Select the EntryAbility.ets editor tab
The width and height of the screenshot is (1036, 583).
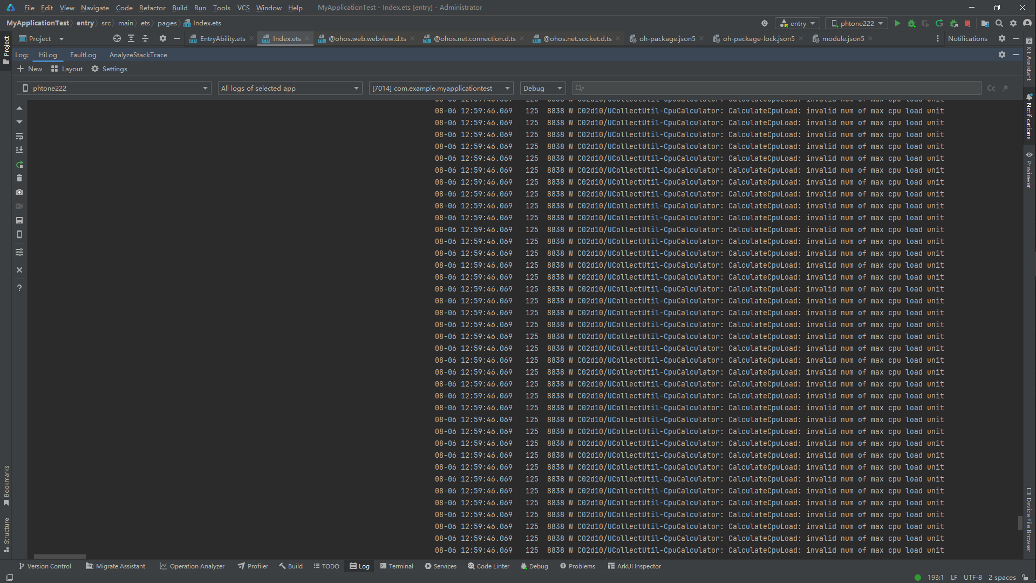(x=222, y=38)
